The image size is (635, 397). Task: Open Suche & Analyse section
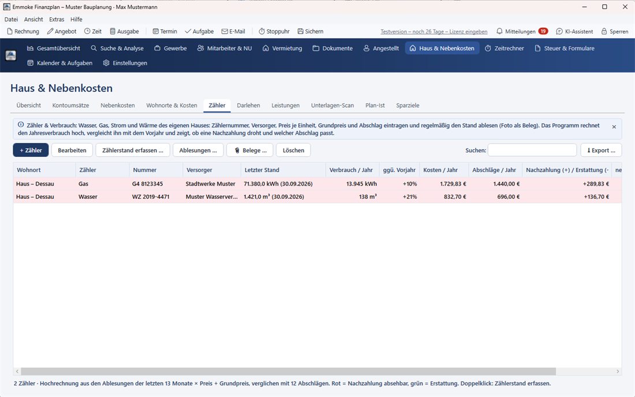pyautogui.click(x=117, y=48)
